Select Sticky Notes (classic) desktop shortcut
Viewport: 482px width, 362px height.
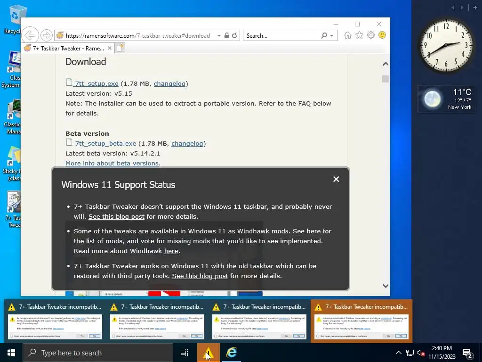coord(12,164)
